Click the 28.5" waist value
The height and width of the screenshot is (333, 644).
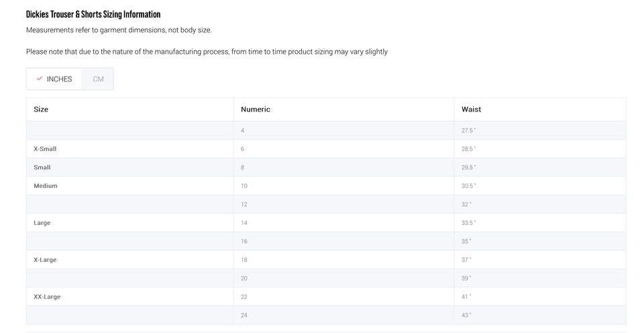point(469,149)
